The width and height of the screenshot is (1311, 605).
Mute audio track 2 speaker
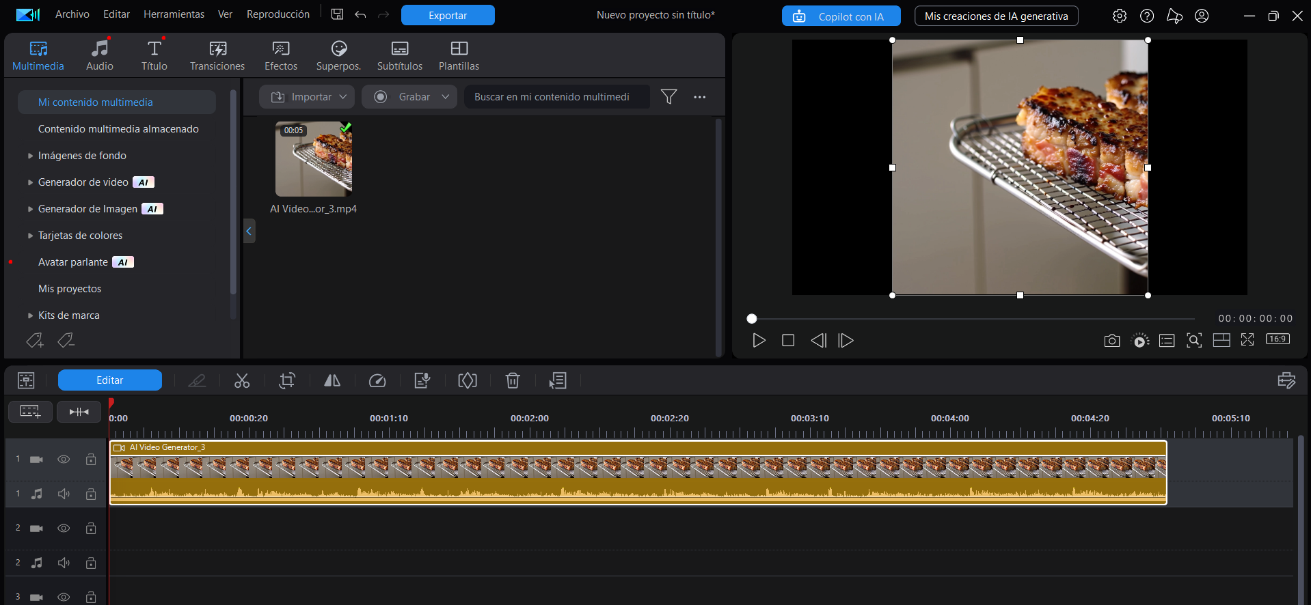pyautogui.click(x=64, y=563)
